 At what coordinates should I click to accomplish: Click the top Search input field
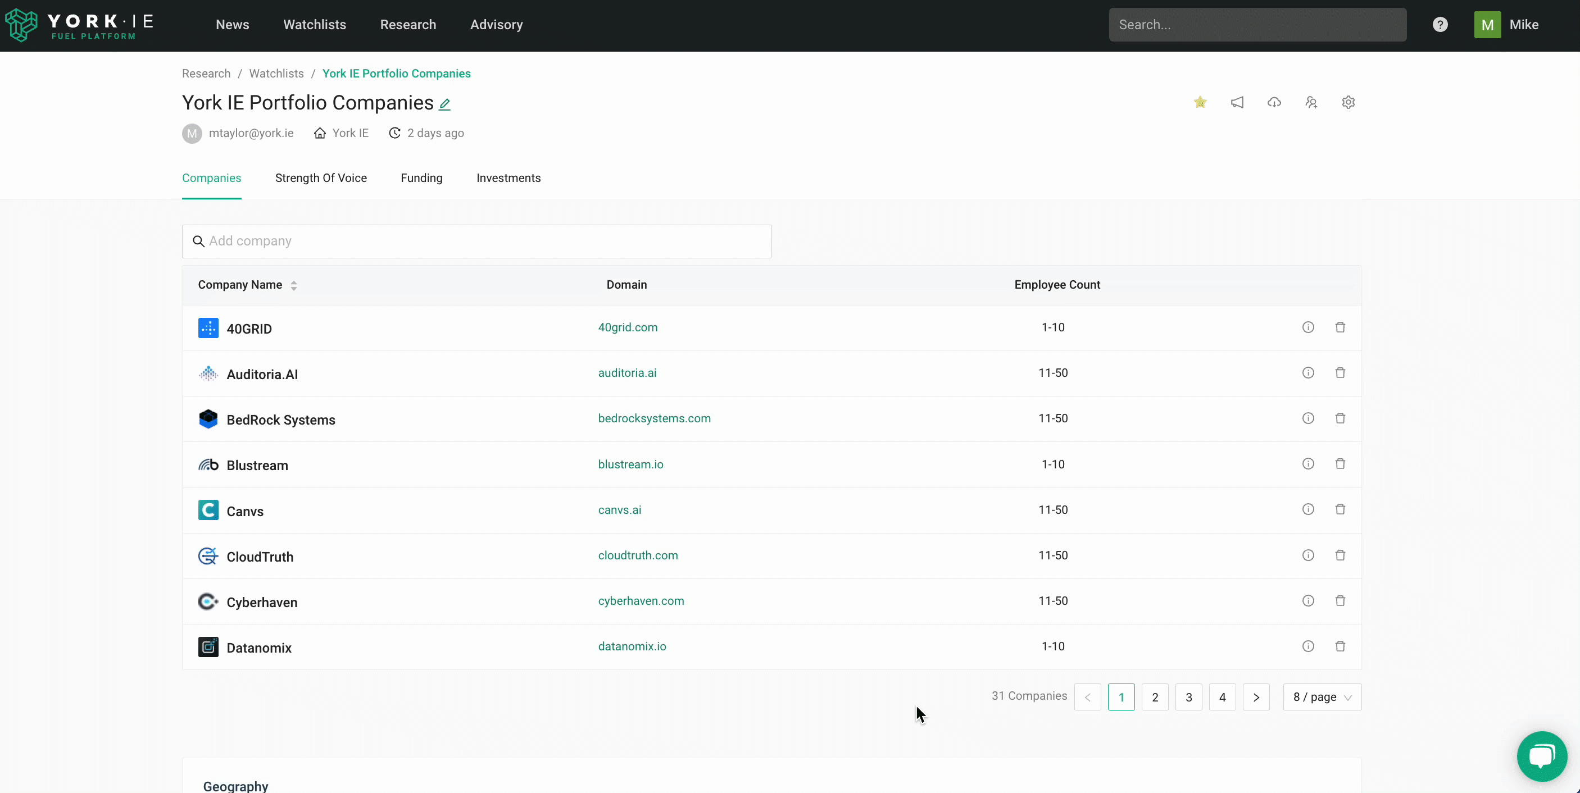(x=1257, y=25)
